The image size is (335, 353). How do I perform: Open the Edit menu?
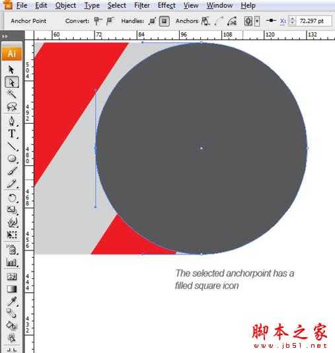coord(41,5)
